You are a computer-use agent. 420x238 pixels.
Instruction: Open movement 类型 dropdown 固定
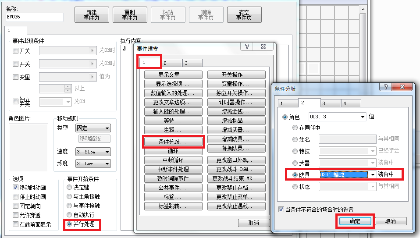pos(93,128)
